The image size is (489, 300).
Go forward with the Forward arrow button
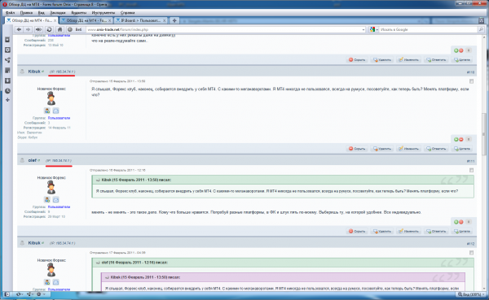click(x=29, y=29)
